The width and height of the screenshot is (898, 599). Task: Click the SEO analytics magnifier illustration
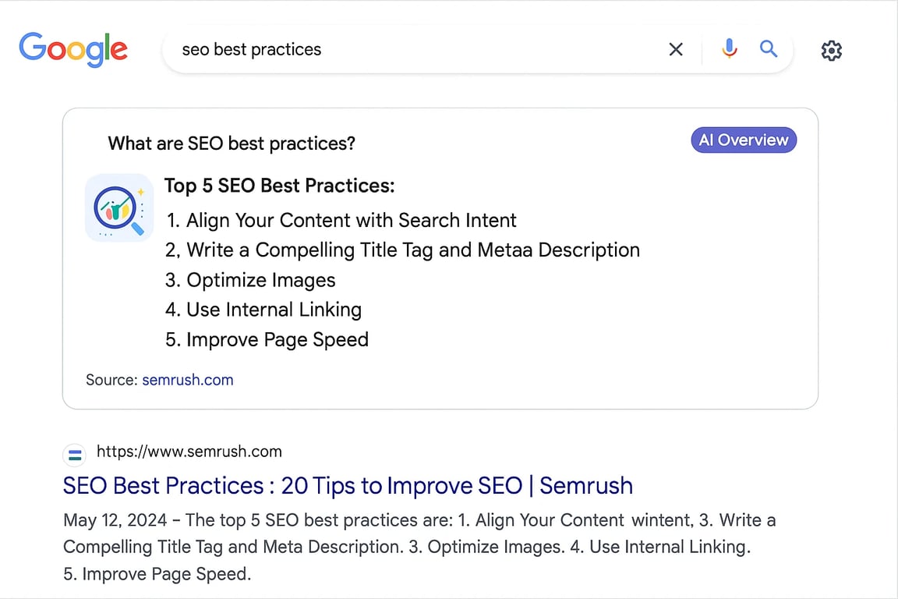[x=119, y=207]
